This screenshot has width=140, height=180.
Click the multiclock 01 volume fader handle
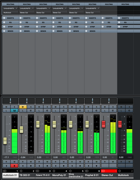pos(5,141)
